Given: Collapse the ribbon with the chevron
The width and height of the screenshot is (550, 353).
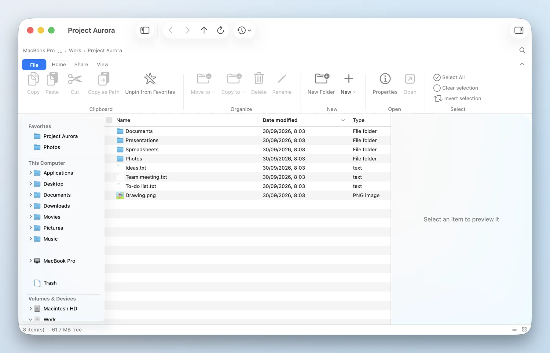Looking at the screenshot, I should pos(522,64).
